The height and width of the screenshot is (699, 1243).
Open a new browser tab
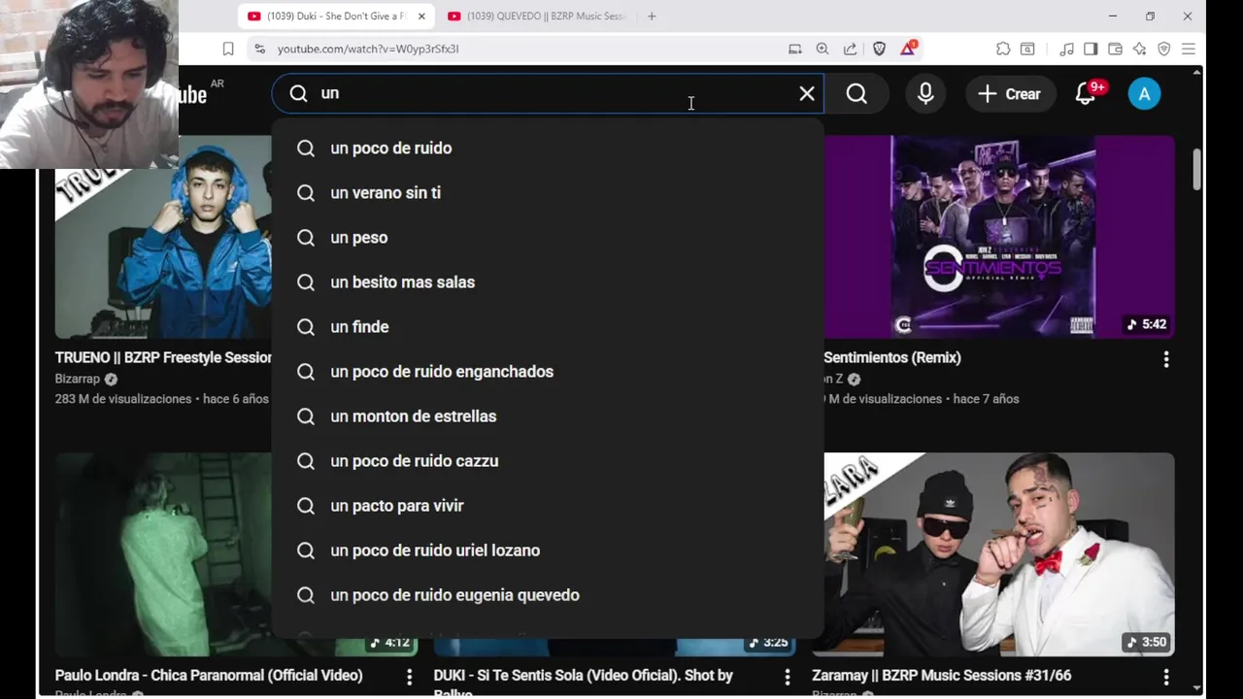tap(652, 17)
